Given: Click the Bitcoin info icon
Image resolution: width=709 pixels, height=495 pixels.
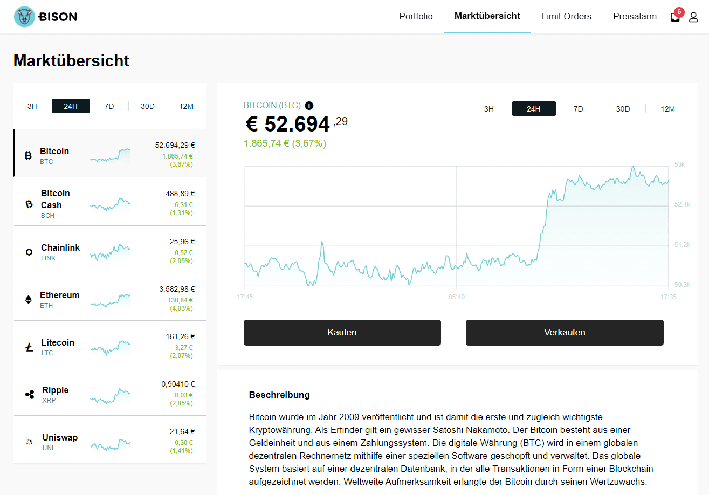Looking at the screenshot, I should [309, 106].
